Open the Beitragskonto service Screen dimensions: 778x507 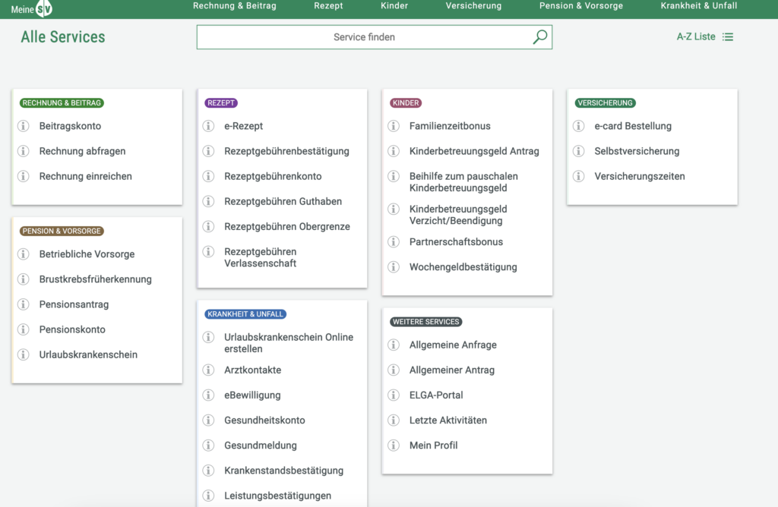point(70,126)
